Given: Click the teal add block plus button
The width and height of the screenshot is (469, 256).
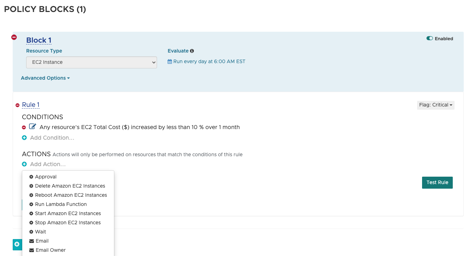Looking at the screenshot, I should (x=17, y=244).
